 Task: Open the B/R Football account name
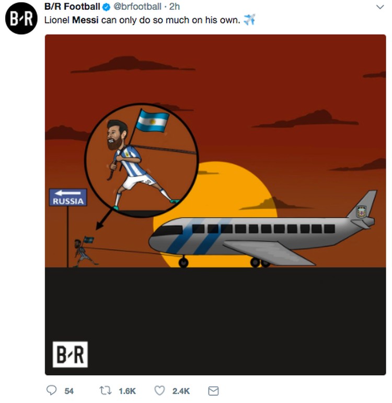pos(72,7)
